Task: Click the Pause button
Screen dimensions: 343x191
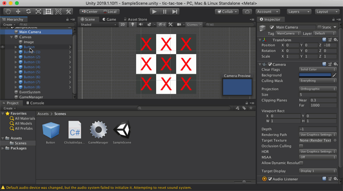Action: (x=165, y=12)
